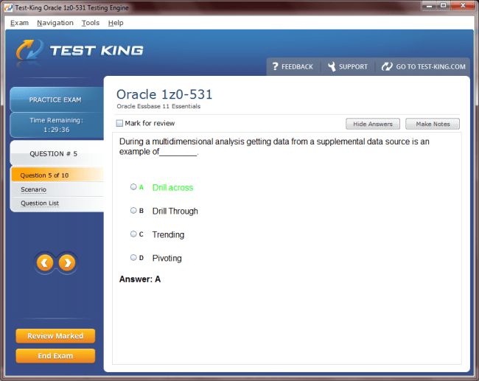Screen dimensions: 479x381
Task: Click Oracle Essbase 11 Essentials subtitle
Action: (x=158, y=106)
